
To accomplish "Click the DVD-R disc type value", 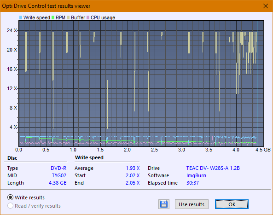I will (x=58, y=168).
